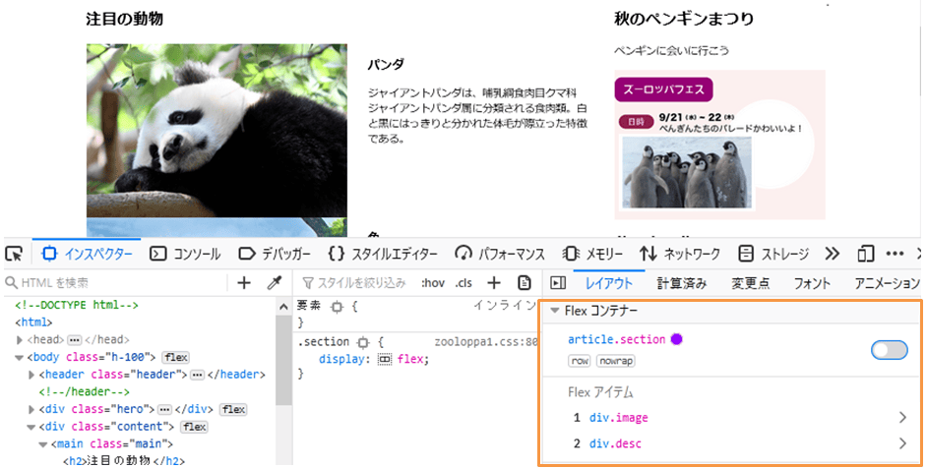927x468 pixels.
Task: Collapse the body class h-100 node
Action: click(x=20, y=358)
